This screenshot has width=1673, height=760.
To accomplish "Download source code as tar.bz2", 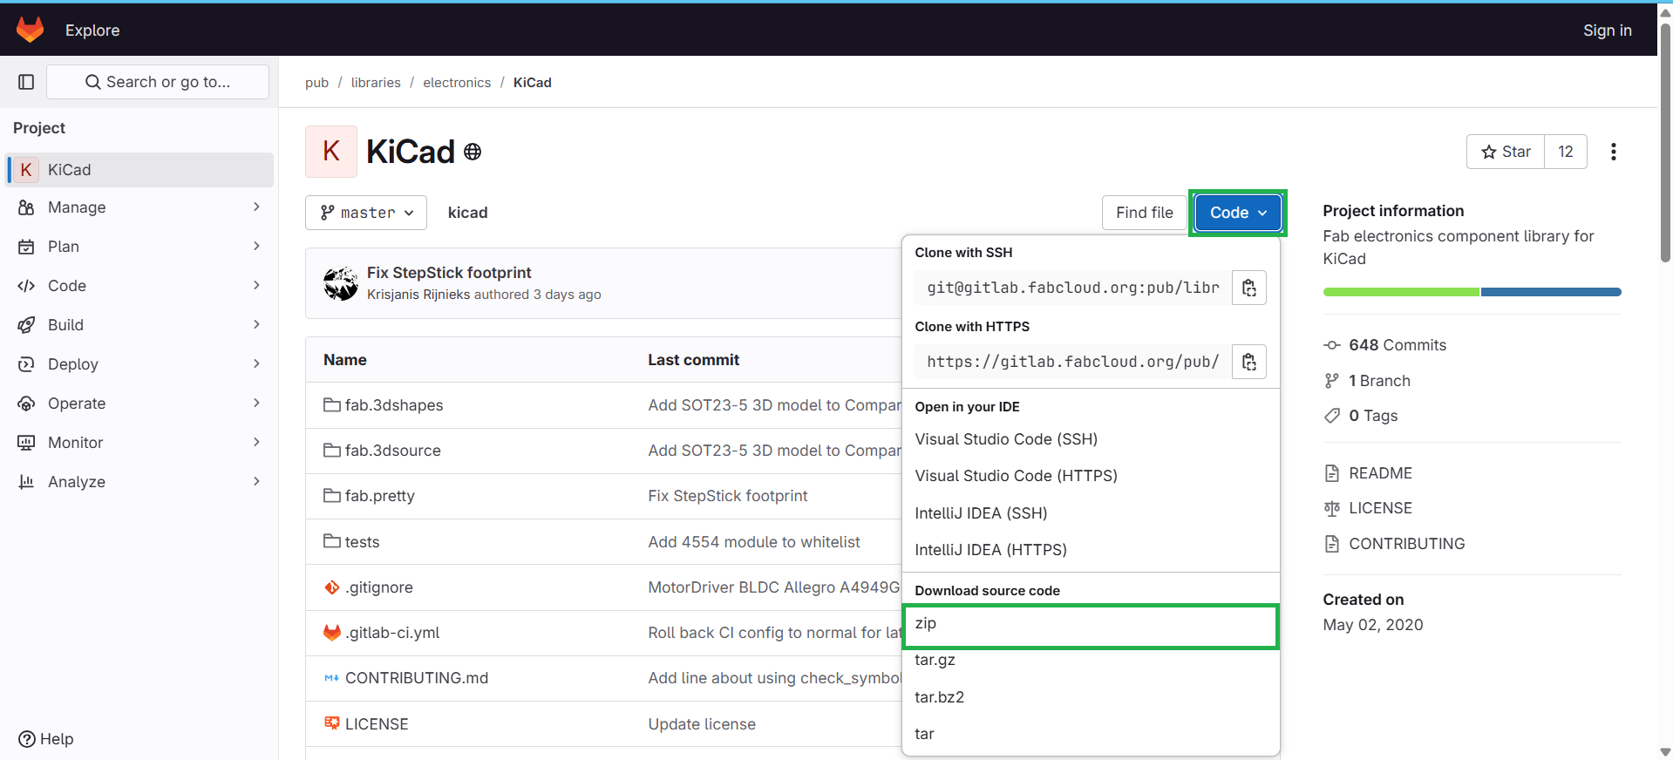I will point(1091,697).
